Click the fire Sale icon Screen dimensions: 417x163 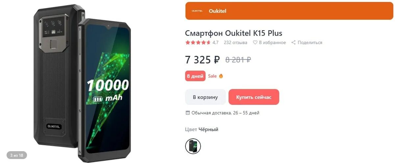(221, 76)
